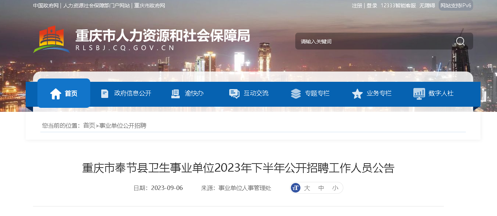This screenshot has width=497, height=216.
Task: Click the site logo emblem
Action: tap(51, 39)
